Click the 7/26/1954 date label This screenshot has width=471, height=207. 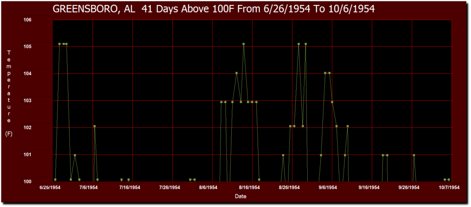(170, 188)
